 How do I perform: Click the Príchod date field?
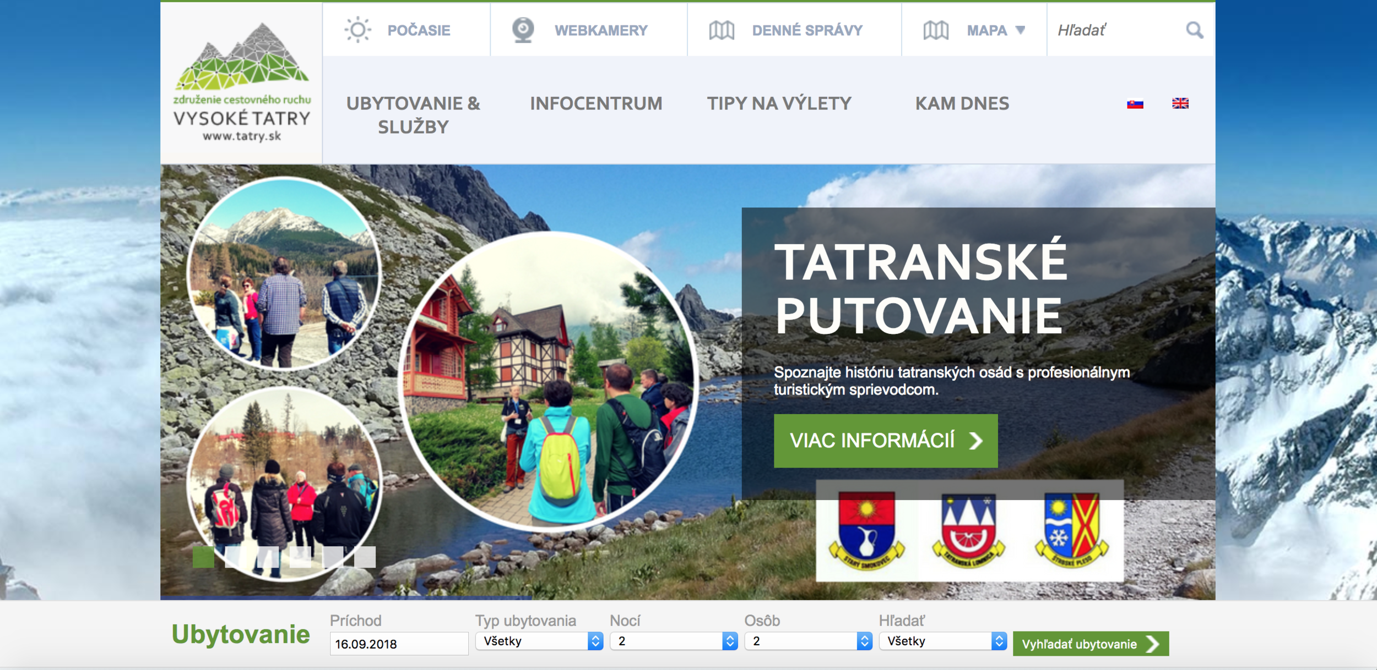click(x=398, y=644)
